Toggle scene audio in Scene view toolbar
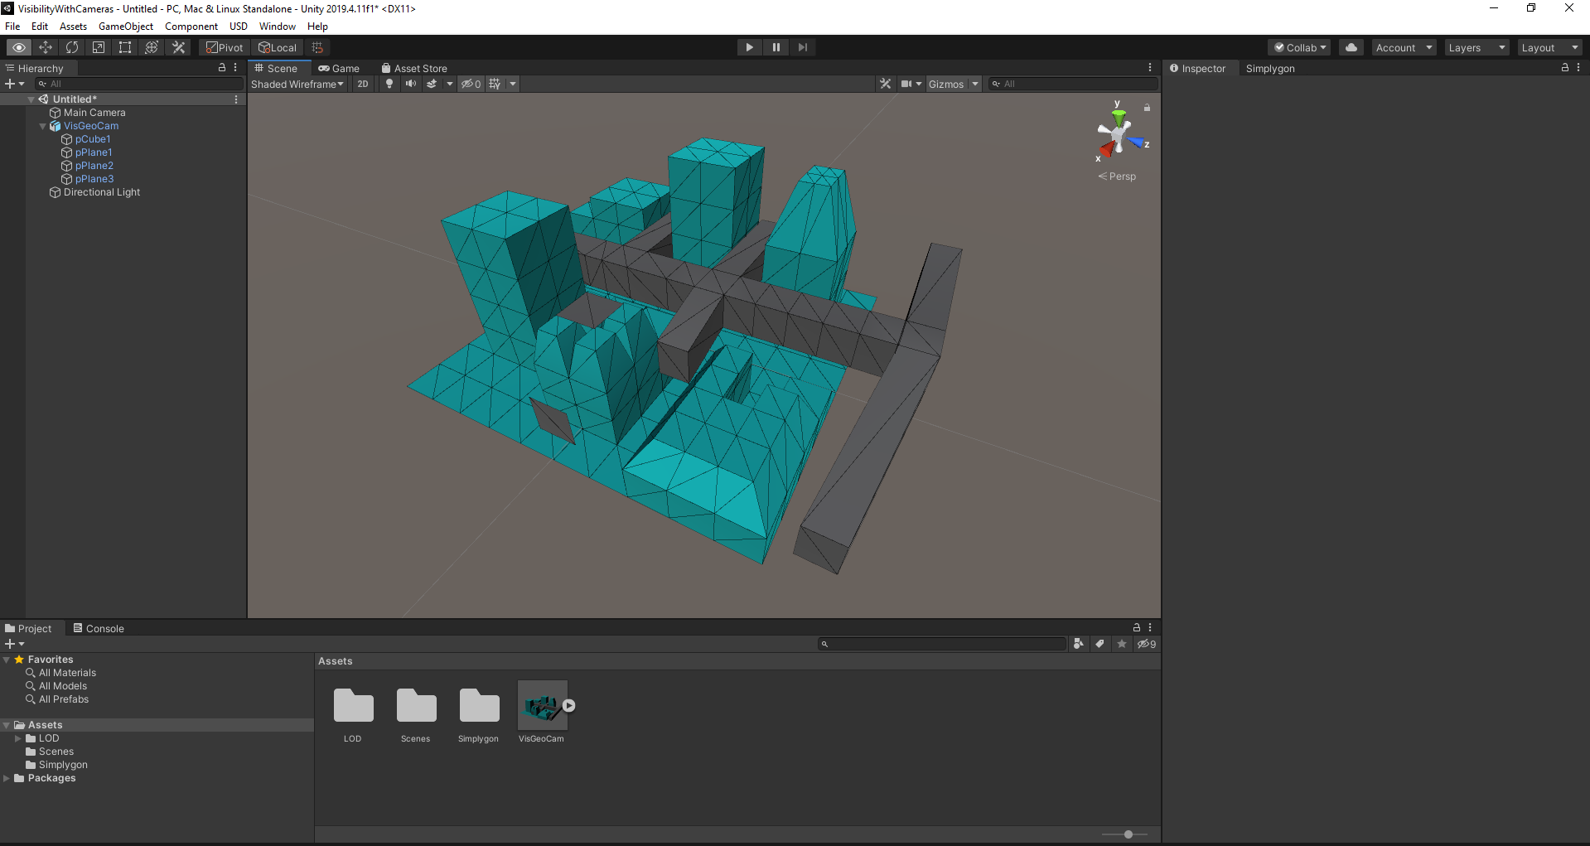The image size is (1590, 846). (411, 84)
